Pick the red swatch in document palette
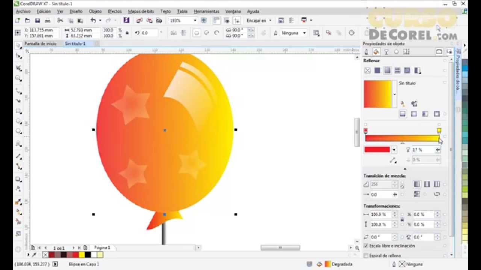 (76, 255)
